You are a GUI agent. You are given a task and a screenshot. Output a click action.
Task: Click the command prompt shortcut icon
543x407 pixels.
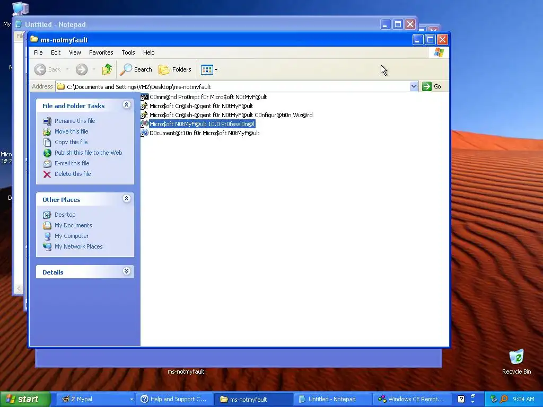point(144,97)
